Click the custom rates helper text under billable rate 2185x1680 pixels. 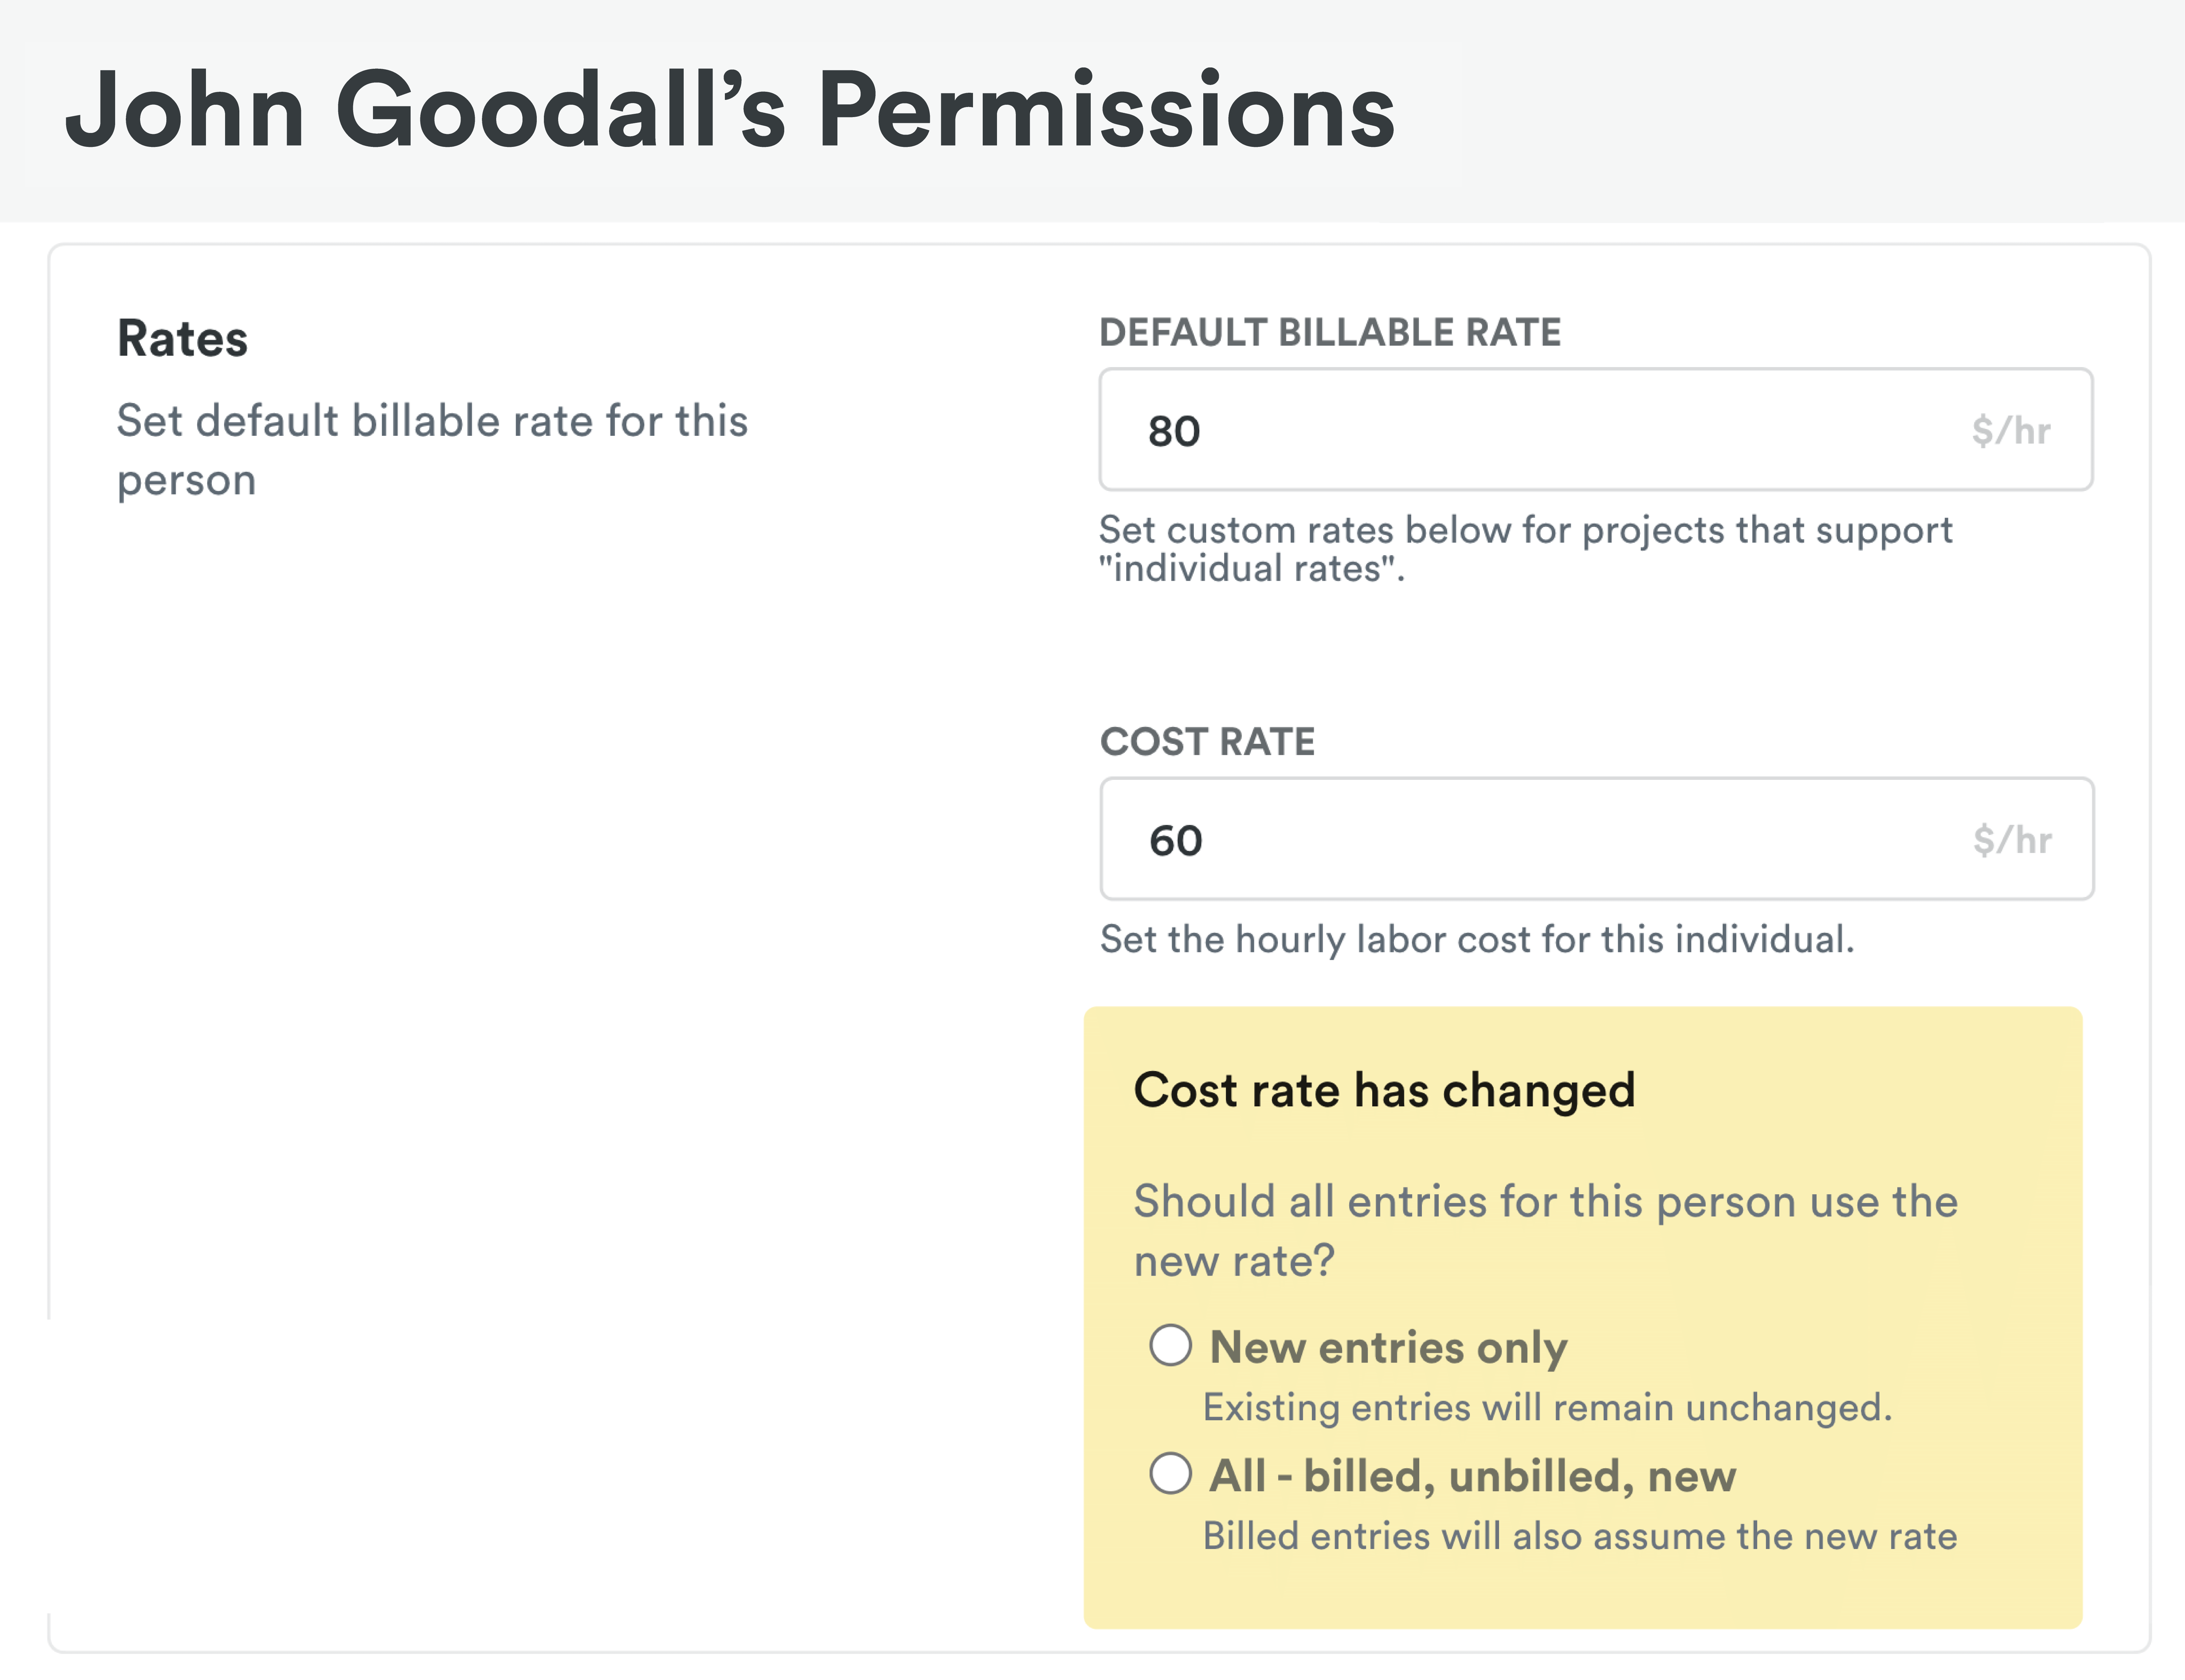coord(1525,548)
